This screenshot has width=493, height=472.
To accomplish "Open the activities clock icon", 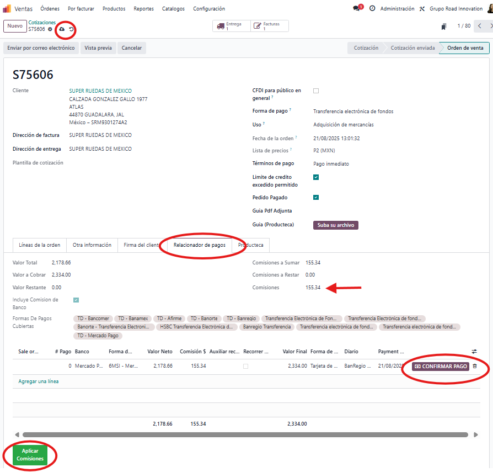I will point(372,9).
